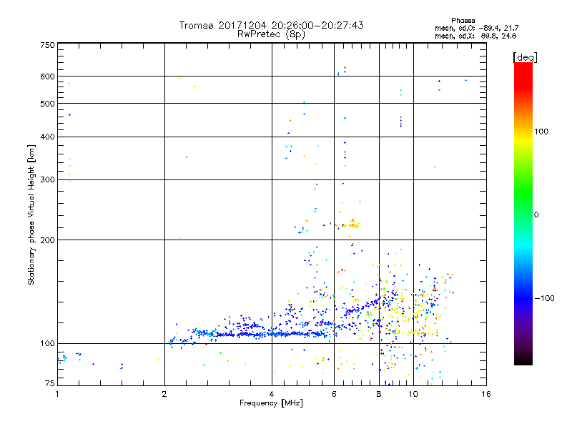Click the x-axis tick label '10'
The height and width of the screenshot is (429, 572).
click(x=413, y=394)
